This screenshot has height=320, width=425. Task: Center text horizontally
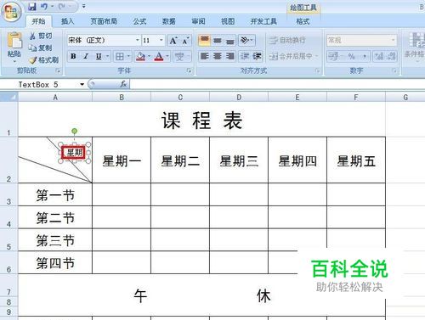(218, 56)
